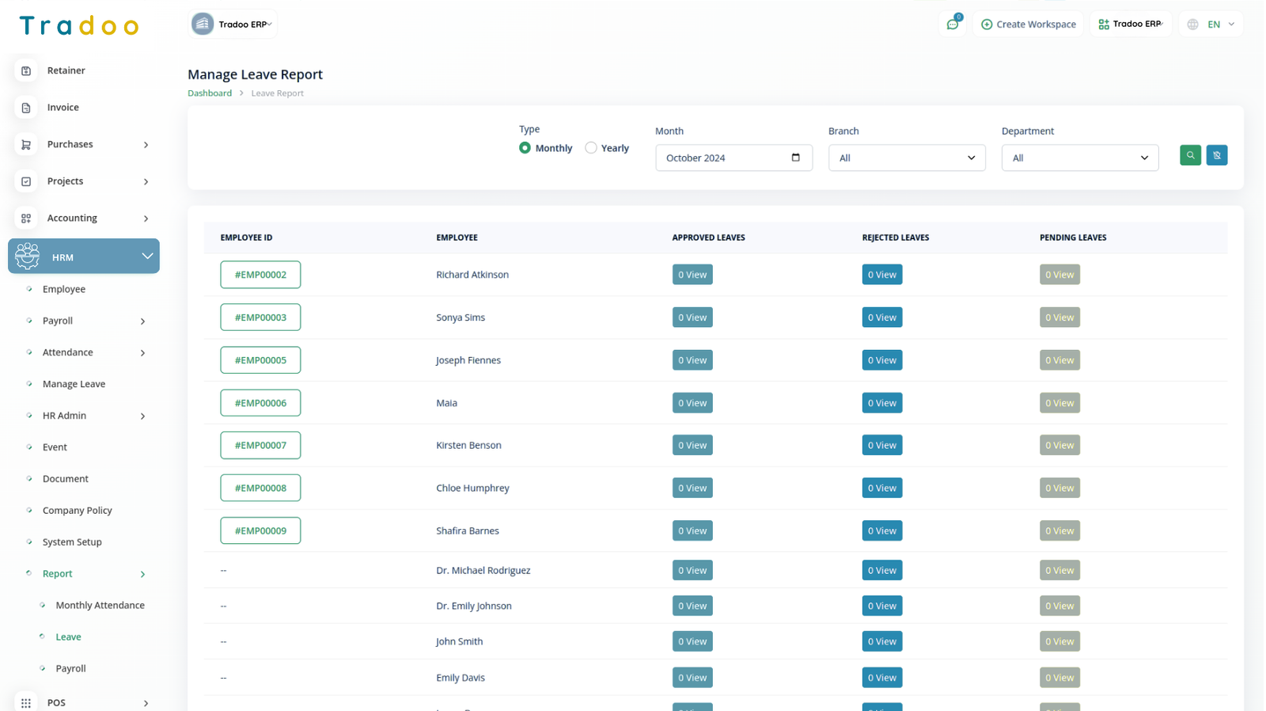Click the Purchases cart icon
Viewport: 1266px width, 711px height.
[26, 145]
